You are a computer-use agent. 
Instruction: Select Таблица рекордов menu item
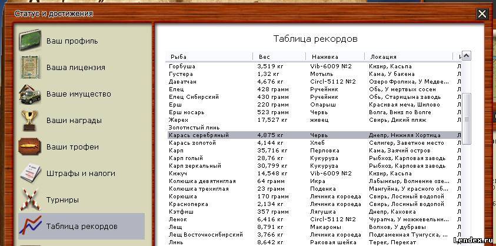[x=82, y=227]
